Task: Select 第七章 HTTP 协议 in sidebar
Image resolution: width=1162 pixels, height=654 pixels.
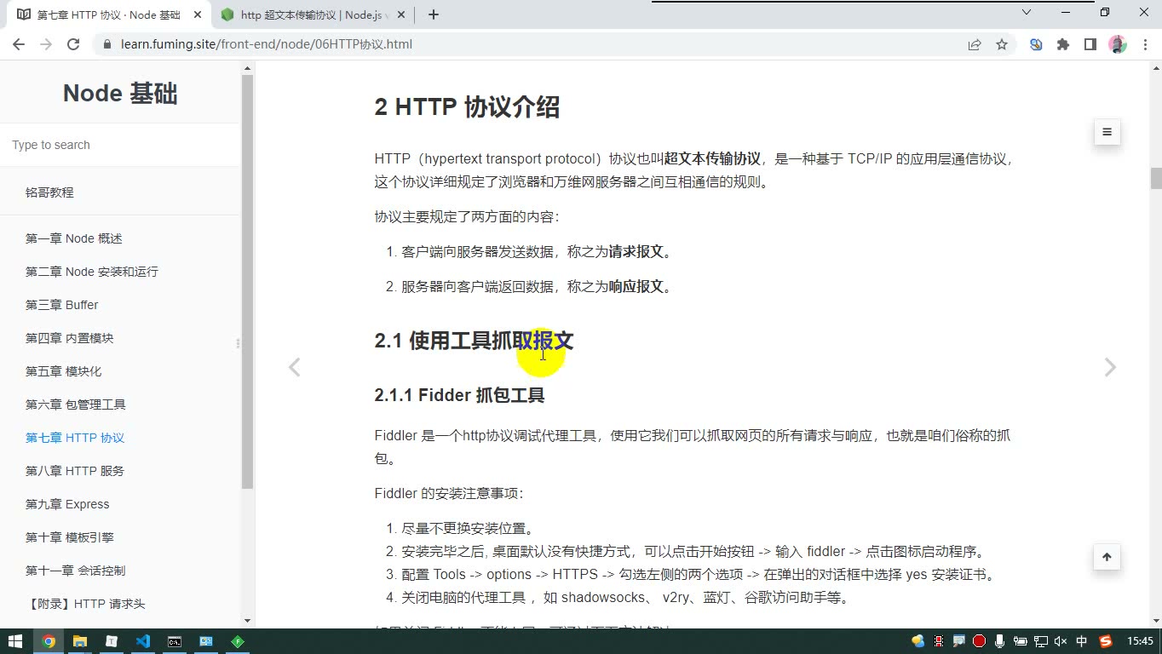Action: 75,438
